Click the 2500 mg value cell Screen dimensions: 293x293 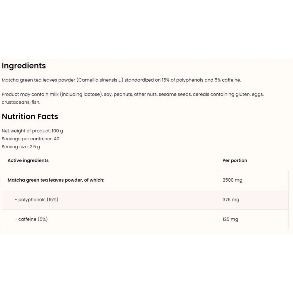[253, 180]
